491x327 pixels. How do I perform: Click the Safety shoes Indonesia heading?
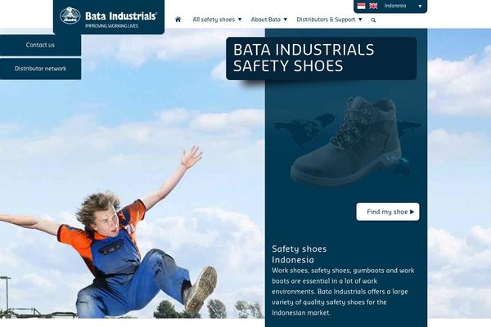(299, 254)
